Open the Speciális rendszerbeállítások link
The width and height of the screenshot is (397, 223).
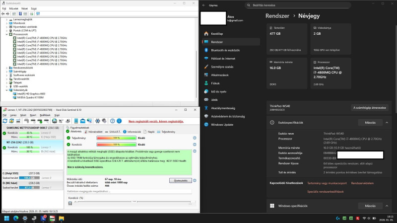pyautogui.click(x=326, y=192)
